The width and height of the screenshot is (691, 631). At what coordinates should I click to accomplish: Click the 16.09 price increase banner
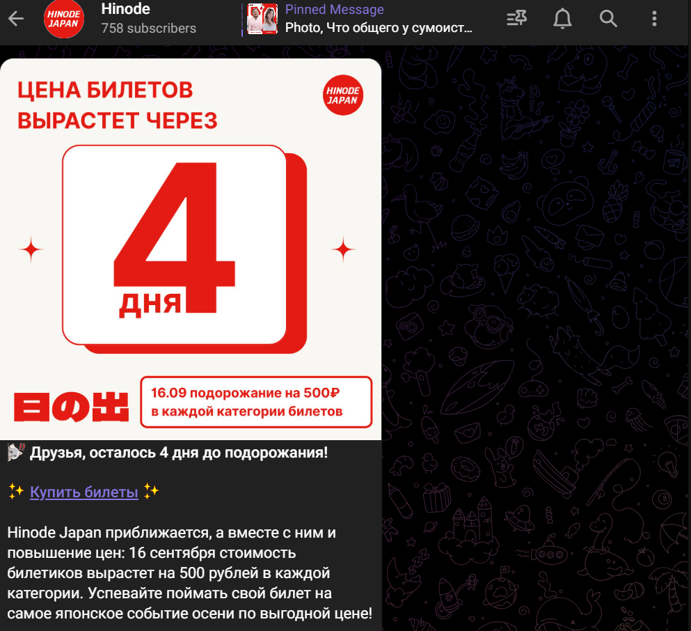(256, 402)
